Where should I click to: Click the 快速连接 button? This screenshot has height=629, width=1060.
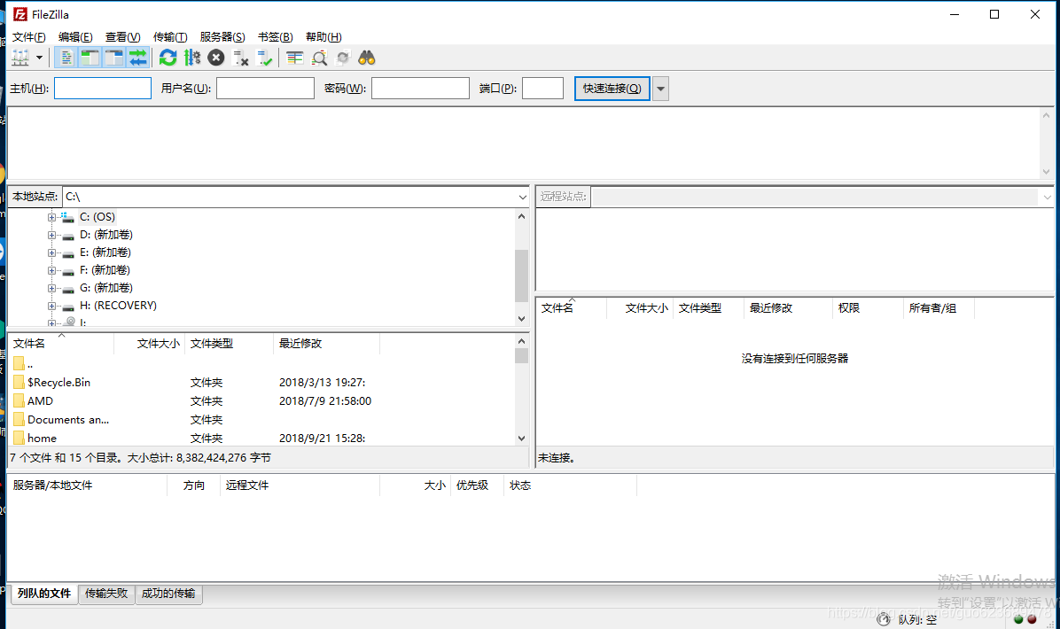click(x=612, y=89)
